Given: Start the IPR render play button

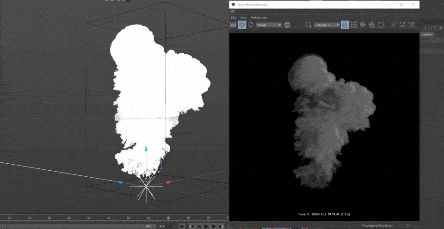Looking at the screenshot, I should [x=242, y=25].
